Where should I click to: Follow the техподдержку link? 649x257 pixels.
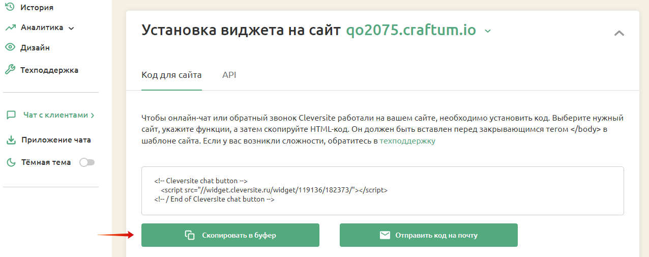pos(407,141)
